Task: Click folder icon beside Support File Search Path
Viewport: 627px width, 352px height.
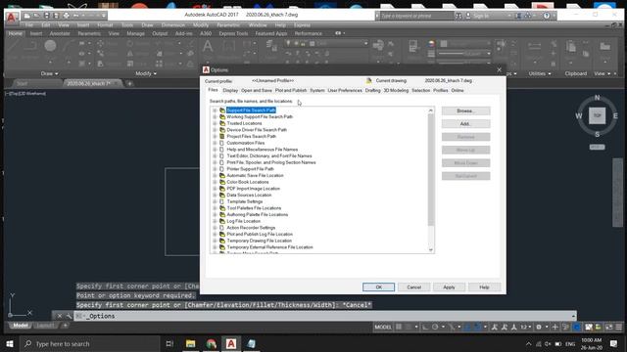Action: tap(222, 110)
